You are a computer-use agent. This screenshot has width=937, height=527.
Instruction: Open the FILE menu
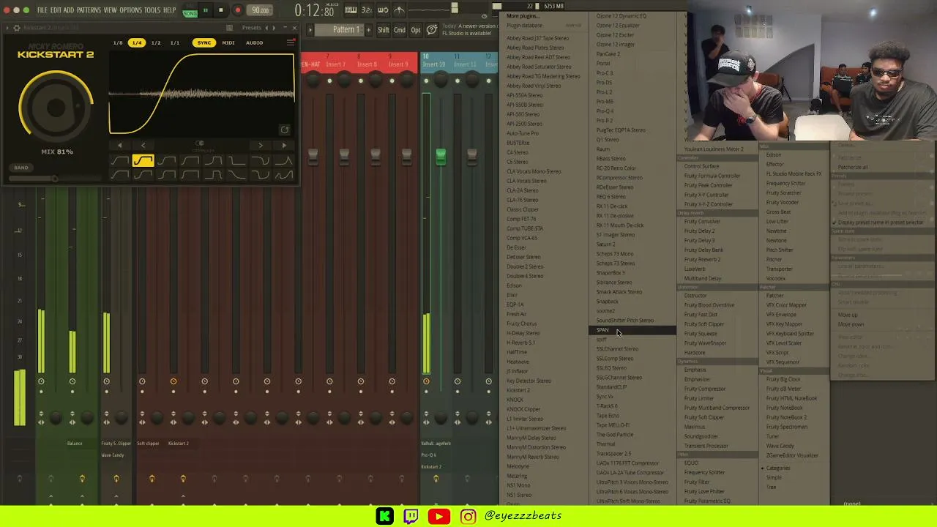[x=42, y=10]
